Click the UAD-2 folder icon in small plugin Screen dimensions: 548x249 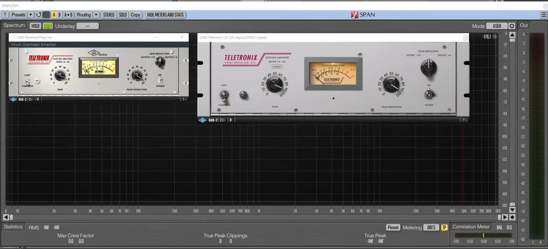click(30, 99)
